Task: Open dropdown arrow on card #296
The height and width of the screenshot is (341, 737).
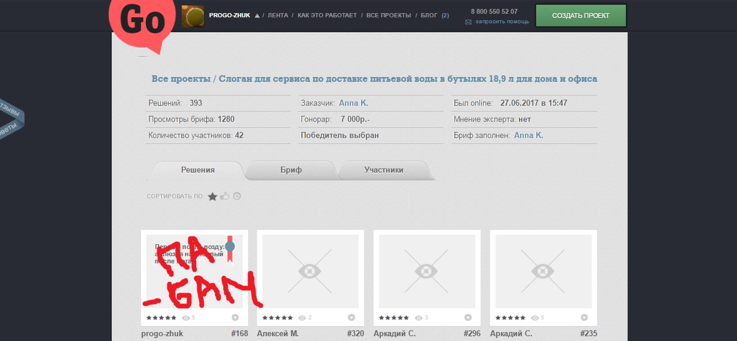Action: (x=468, y=318)
